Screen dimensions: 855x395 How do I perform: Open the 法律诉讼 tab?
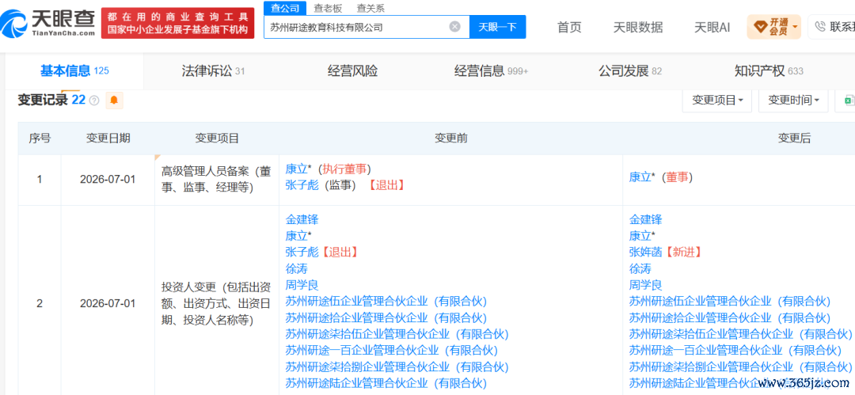click(x=213, y=71)
